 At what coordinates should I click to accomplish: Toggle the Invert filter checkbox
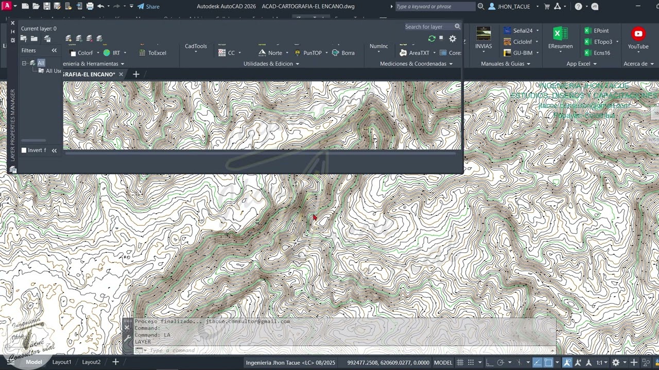[24, 150]
